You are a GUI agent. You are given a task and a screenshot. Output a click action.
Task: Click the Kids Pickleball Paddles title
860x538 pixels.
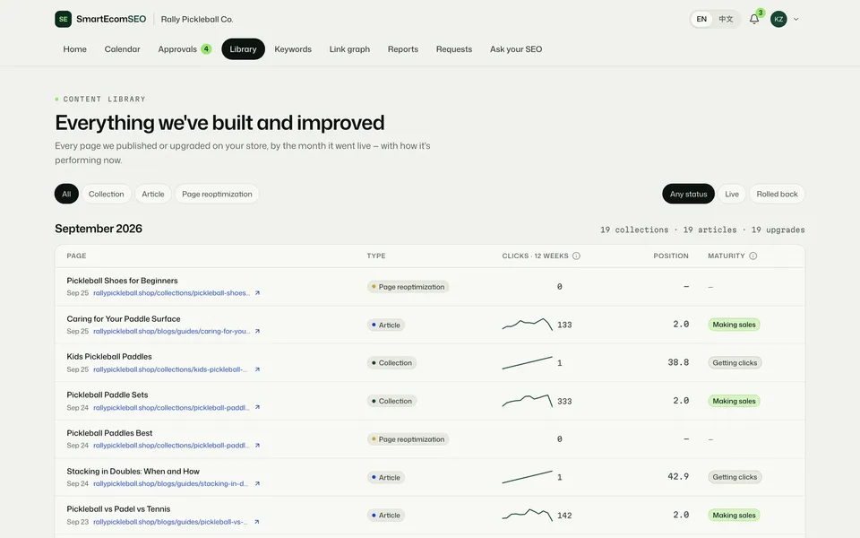(x=109, y=357)
